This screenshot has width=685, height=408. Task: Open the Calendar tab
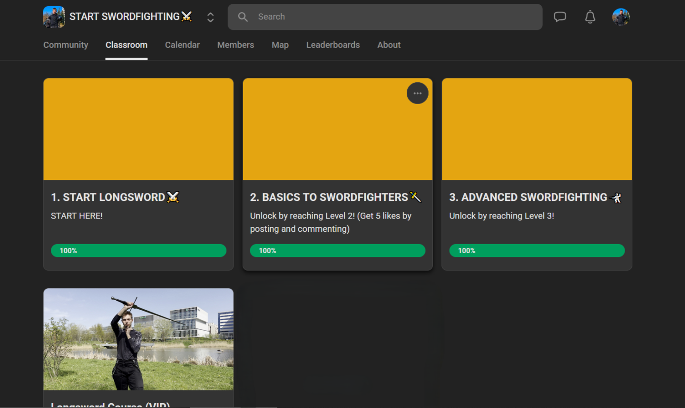pyautogui.click(x=182, y=45)
